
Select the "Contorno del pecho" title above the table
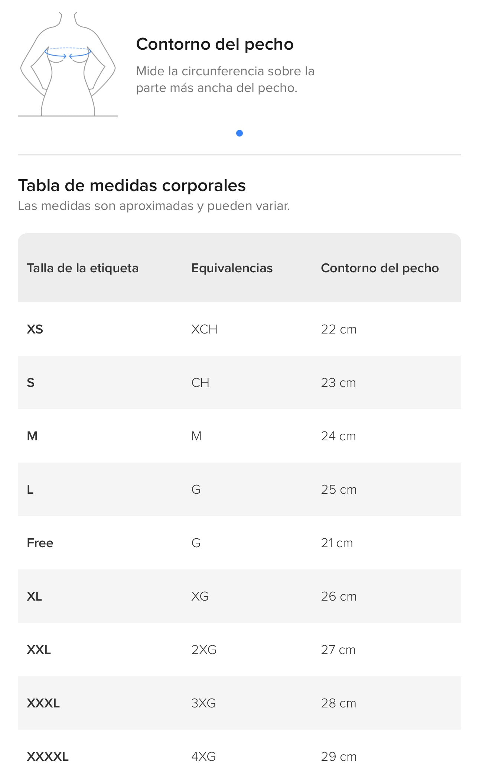215,44
